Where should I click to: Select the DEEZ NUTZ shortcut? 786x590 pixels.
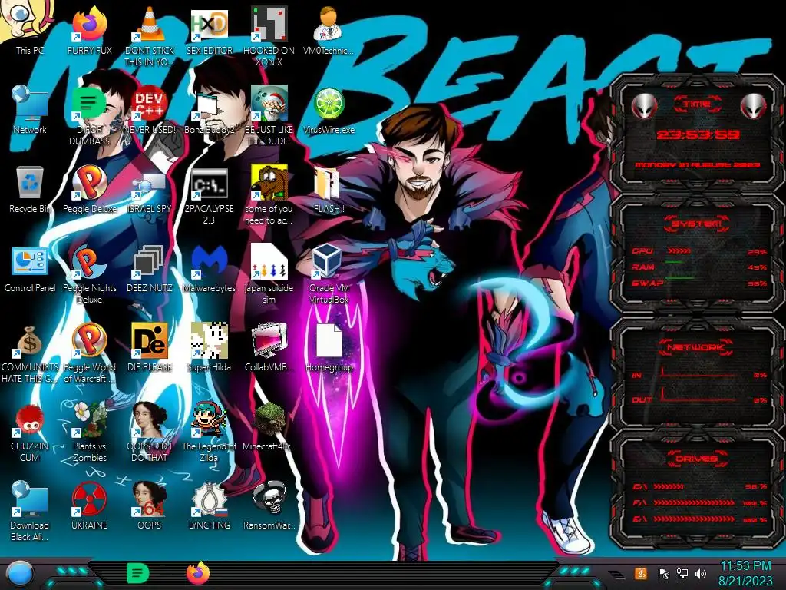point(150,268)
